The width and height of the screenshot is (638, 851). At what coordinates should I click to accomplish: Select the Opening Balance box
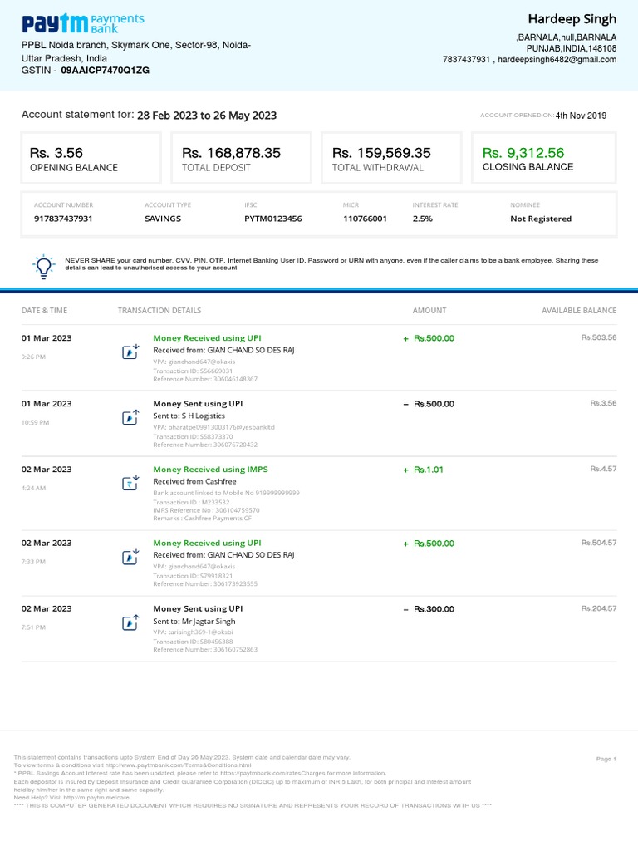[91, 158]
